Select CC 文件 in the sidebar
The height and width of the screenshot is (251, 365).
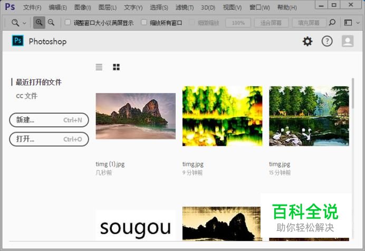[x=26, y=96]
